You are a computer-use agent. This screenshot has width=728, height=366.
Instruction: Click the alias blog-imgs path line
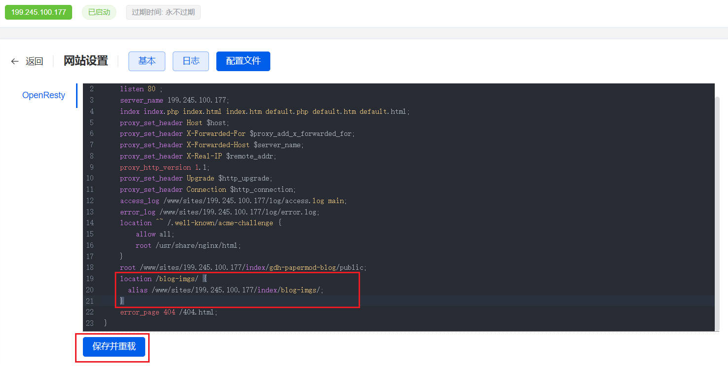click(x=226, y=290)
